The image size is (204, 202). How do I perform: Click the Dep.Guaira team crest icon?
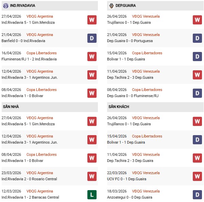[x=111, y=5]
